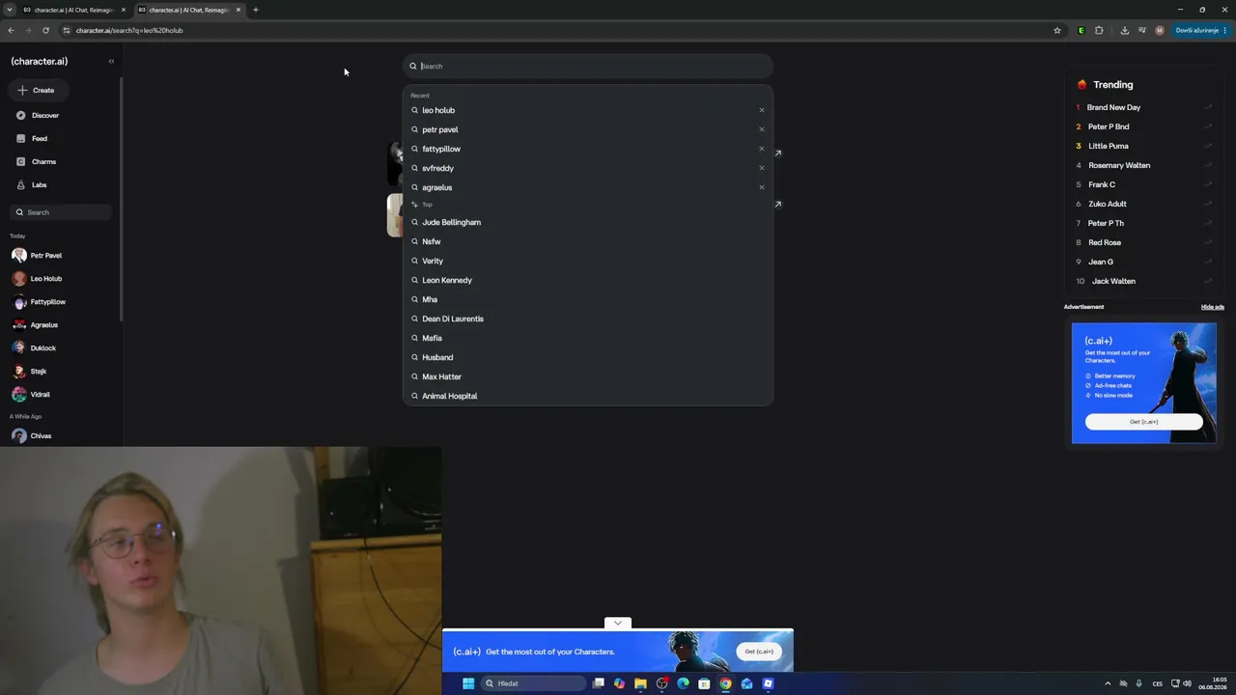
Task: Remove 'petr pavel' from recent searches
Action: 762,129
